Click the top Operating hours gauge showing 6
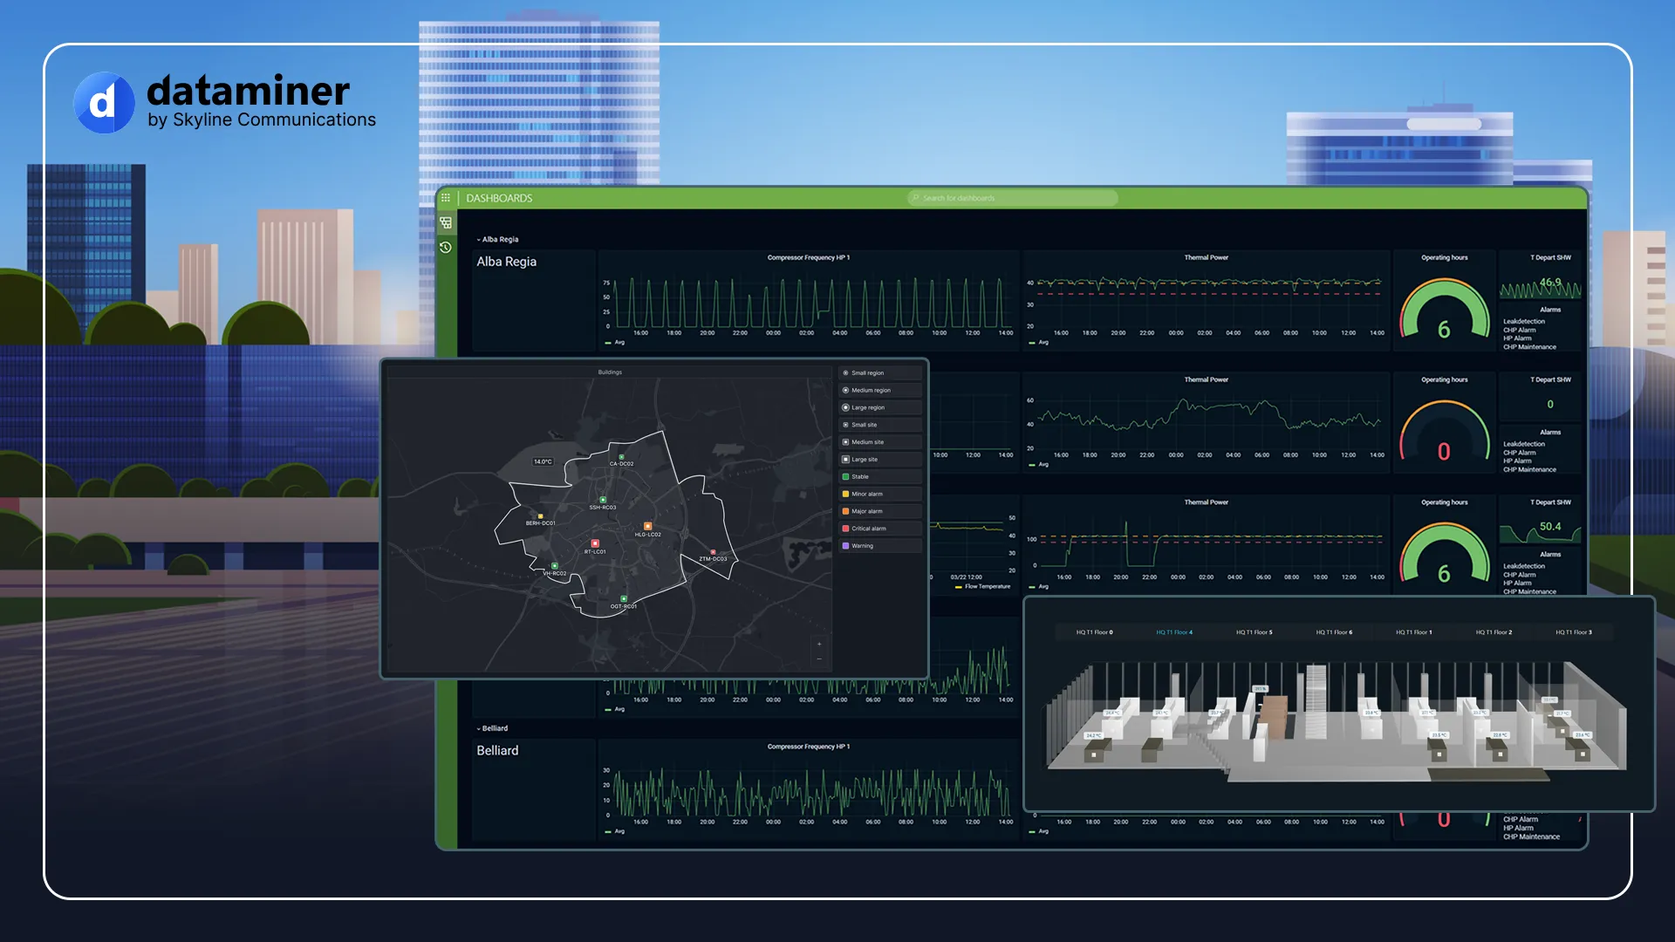Viewport: 1675px width, 942px height. (1445, 308)
